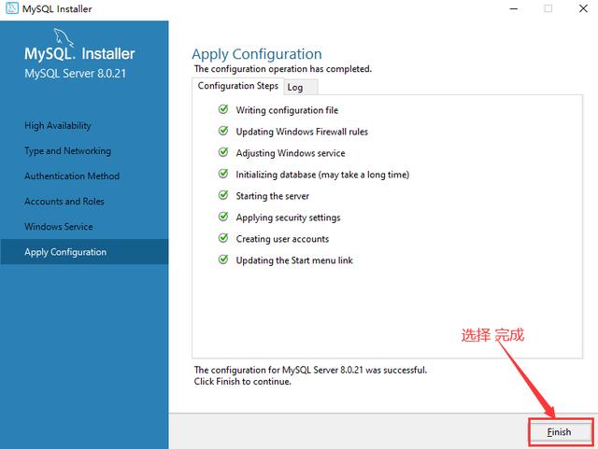Click the 'Creating user accounts' step text
The image size is (598, 449).
point(282,239)
